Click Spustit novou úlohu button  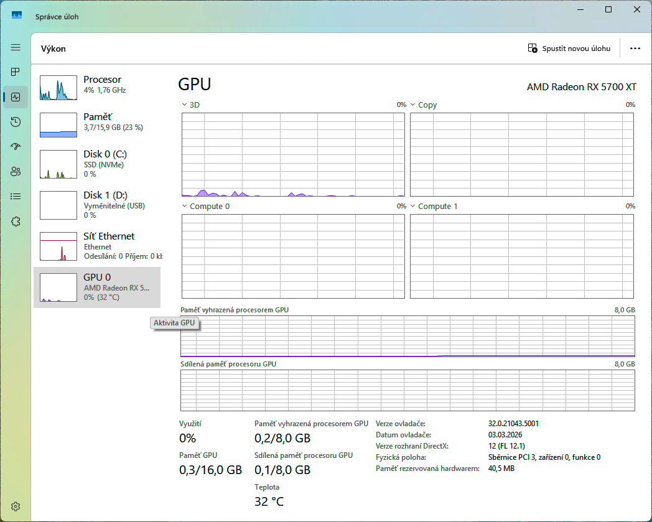click(569, 49)
